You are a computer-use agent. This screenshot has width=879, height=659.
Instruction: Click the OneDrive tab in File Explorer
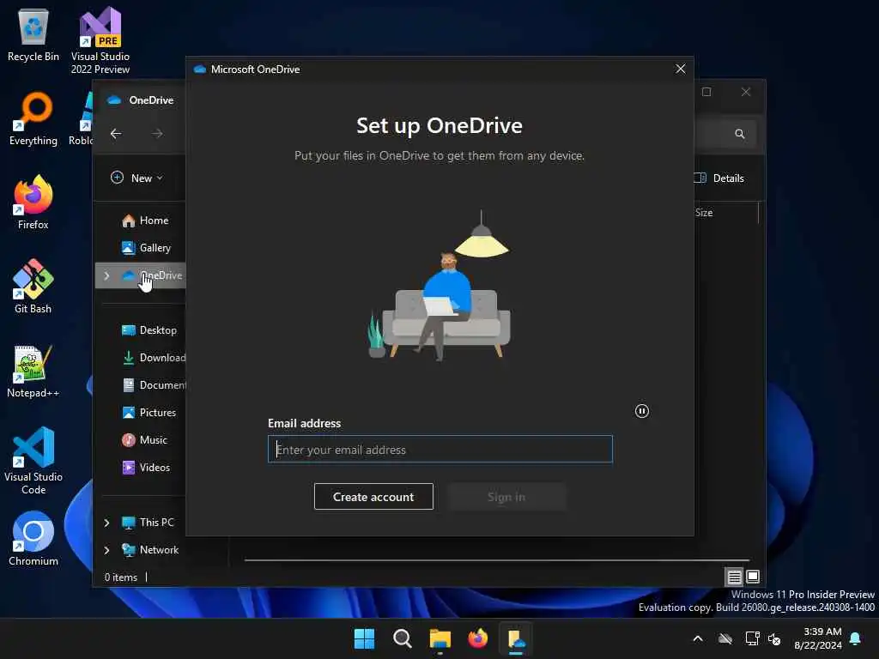tap(140, 100)
